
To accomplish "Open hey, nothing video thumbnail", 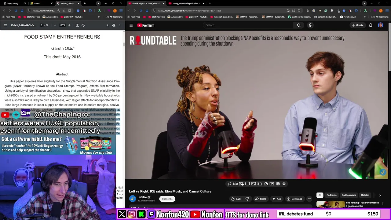I will 330,204.
